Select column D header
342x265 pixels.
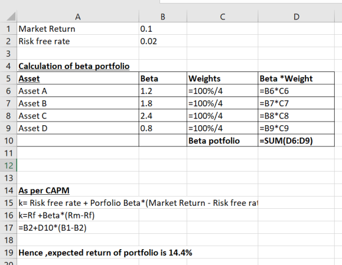pyautogui.click(x=296, y=16)
